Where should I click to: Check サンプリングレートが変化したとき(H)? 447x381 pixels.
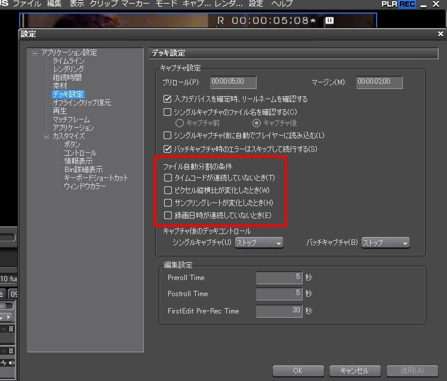tap(168, 203)
